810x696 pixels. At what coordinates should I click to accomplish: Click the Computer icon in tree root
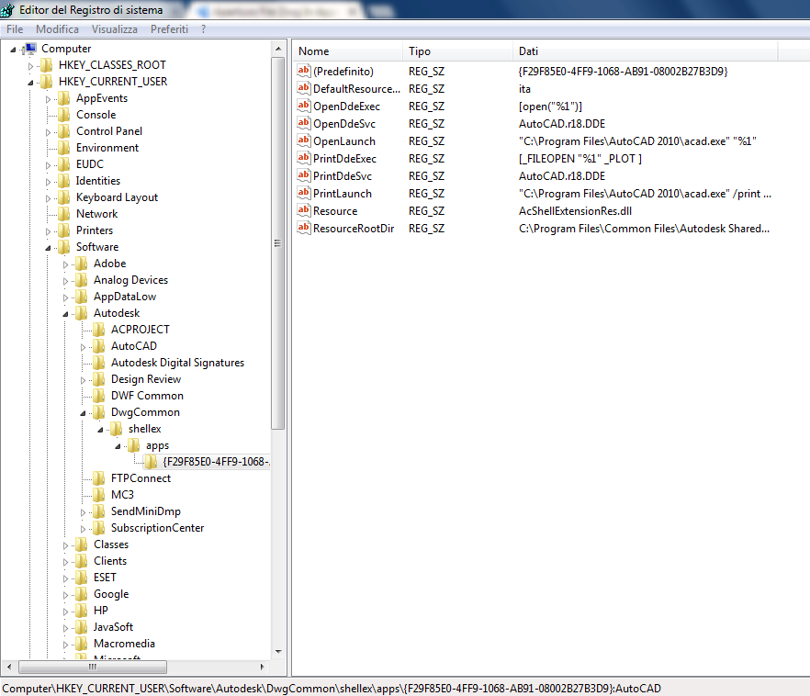tap(30, 49)
